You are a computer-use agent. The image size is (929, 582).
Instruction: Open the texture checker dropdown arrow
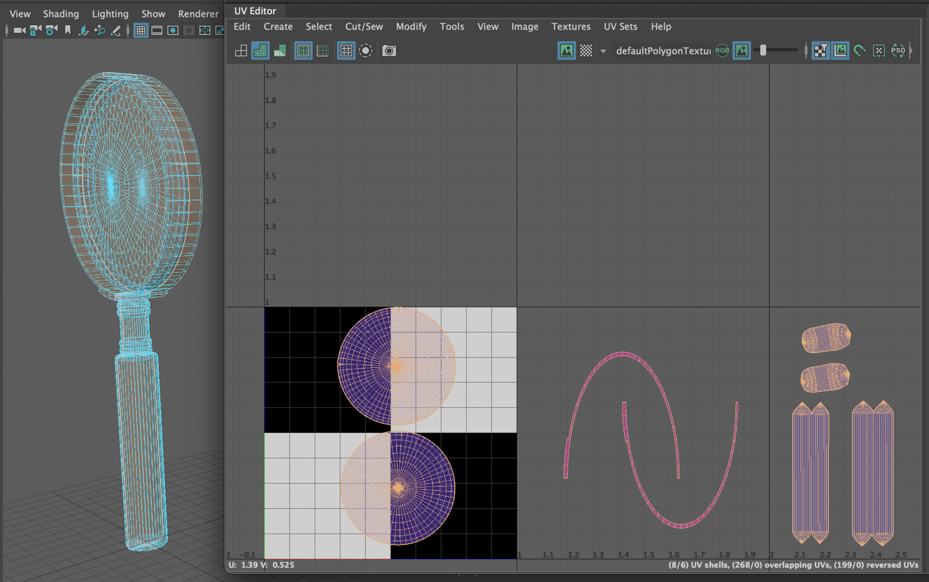click(603, 51)
